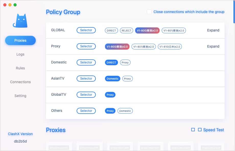
Task: Select REJECT in the GLOBAL group
Action: (x=126, y=30)
